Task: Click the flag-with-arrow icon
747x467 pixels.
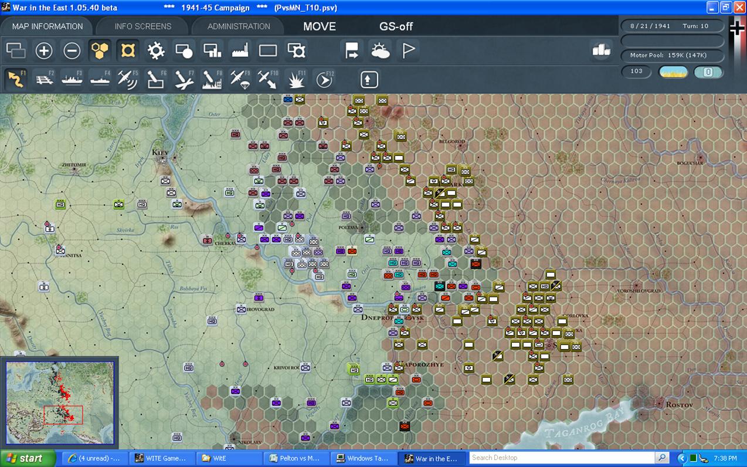Action: click(x=352, y=50)
